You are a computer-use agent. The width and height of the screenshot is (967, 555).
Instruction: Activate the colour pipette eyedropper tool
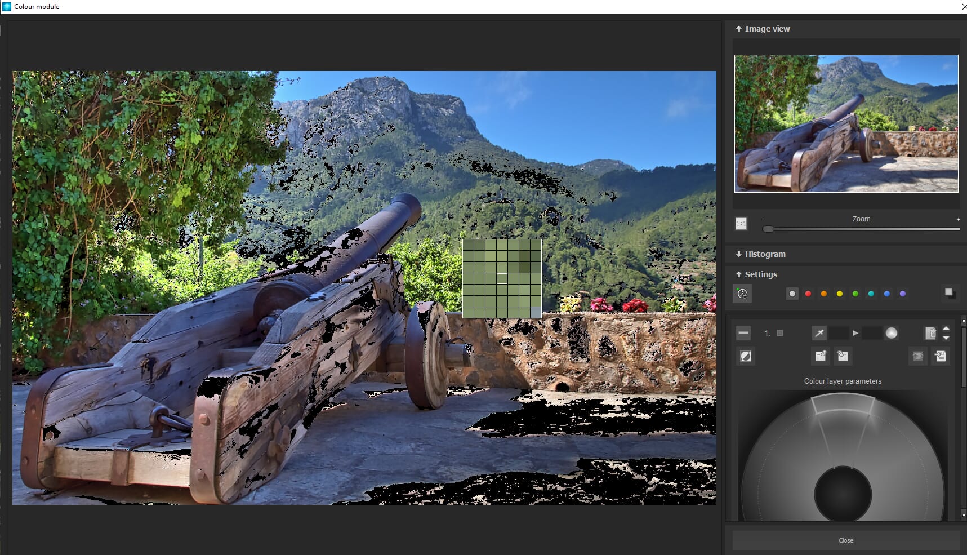point(819,333)
